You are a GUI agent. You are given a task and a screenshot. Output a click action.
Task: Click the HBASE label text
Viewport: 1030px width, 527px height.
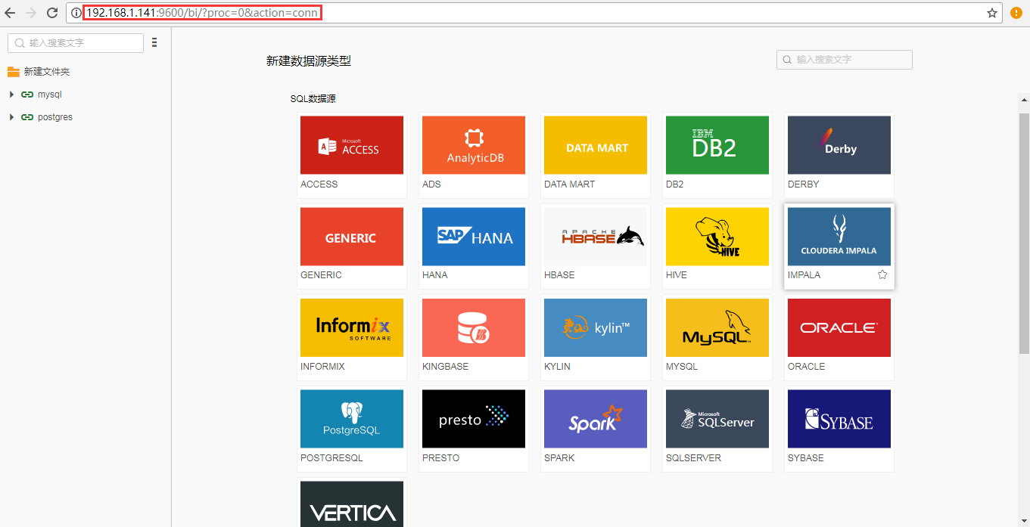pyautogui.click(x=559, y=275)
